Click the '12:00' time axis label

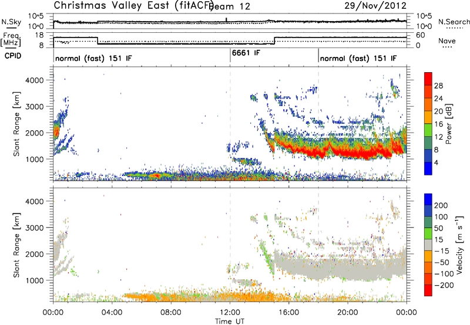pos(230,313)
